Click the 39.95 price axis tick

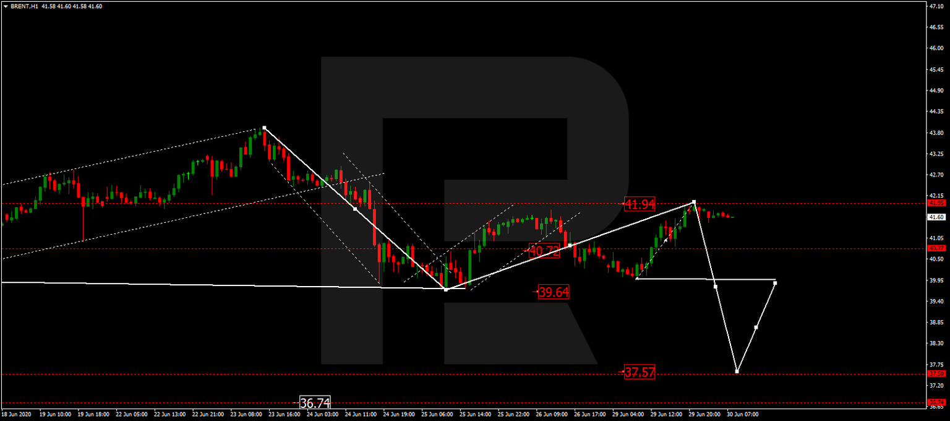click(936, 280)
